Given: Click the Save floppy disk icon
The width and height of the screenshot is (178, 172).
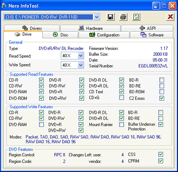Looking at the screenshot, I should click(x=111, y=17).
